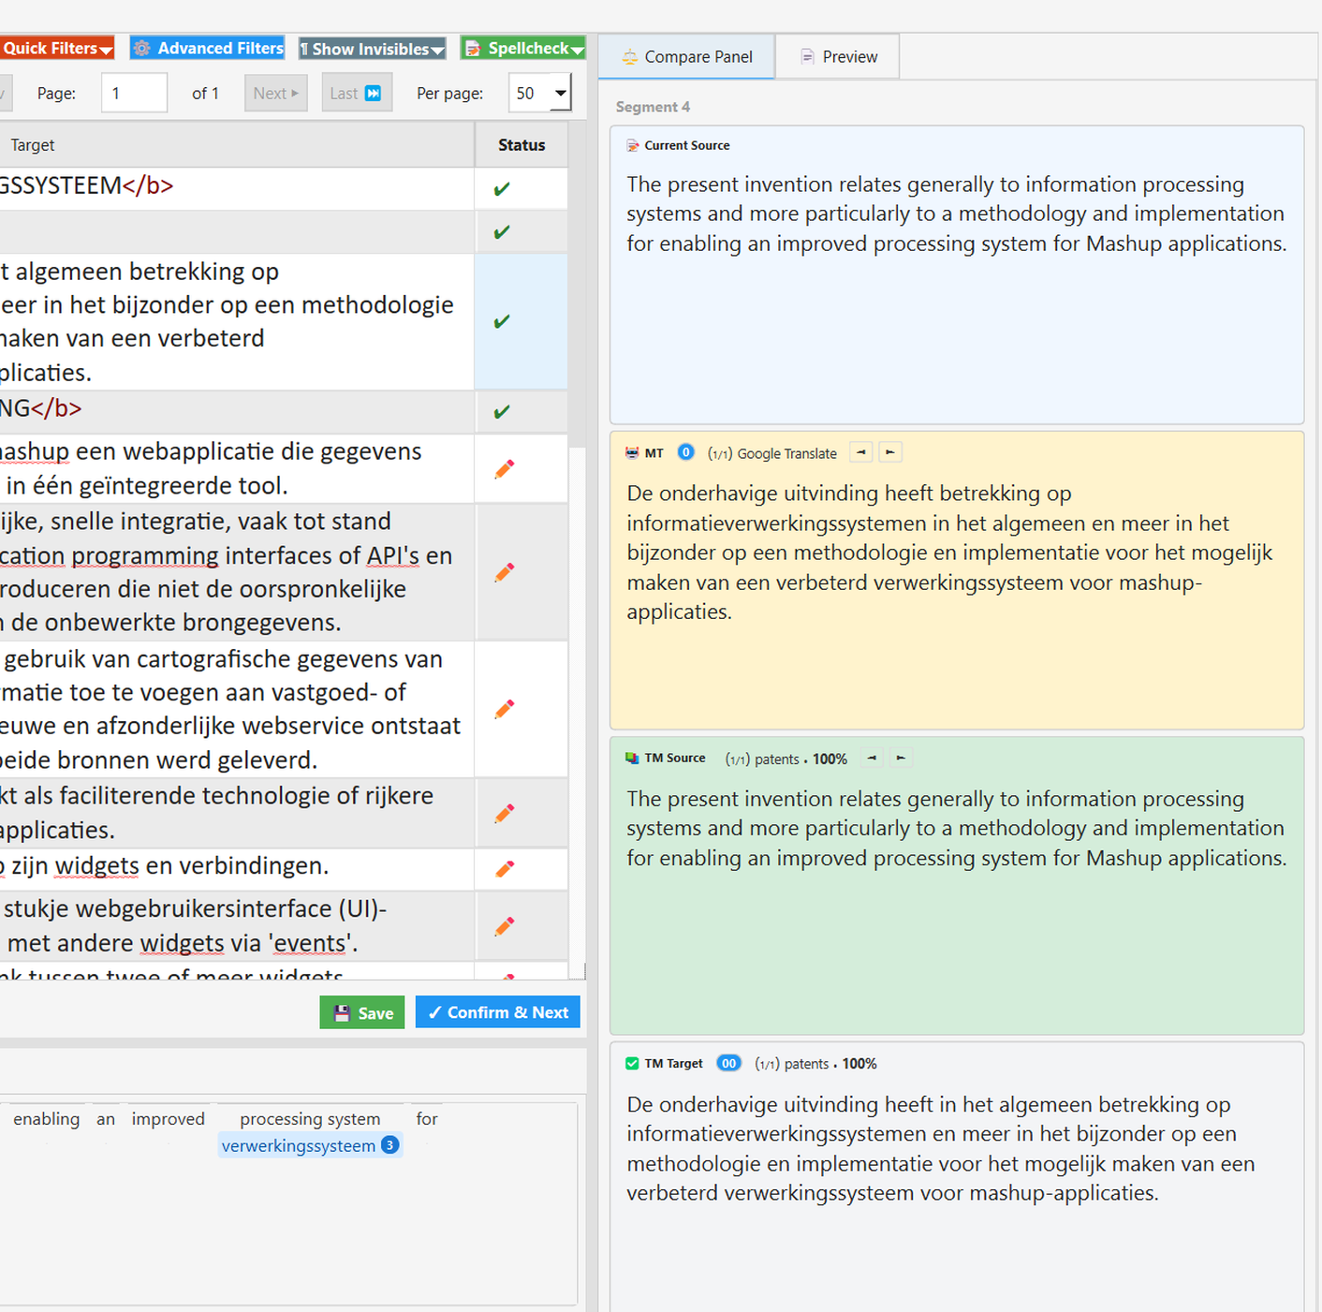Click the pencil status icon for the widgets en verbindingen row
This screenshot has width=1322, height=1312.
[x=504, y=869]
